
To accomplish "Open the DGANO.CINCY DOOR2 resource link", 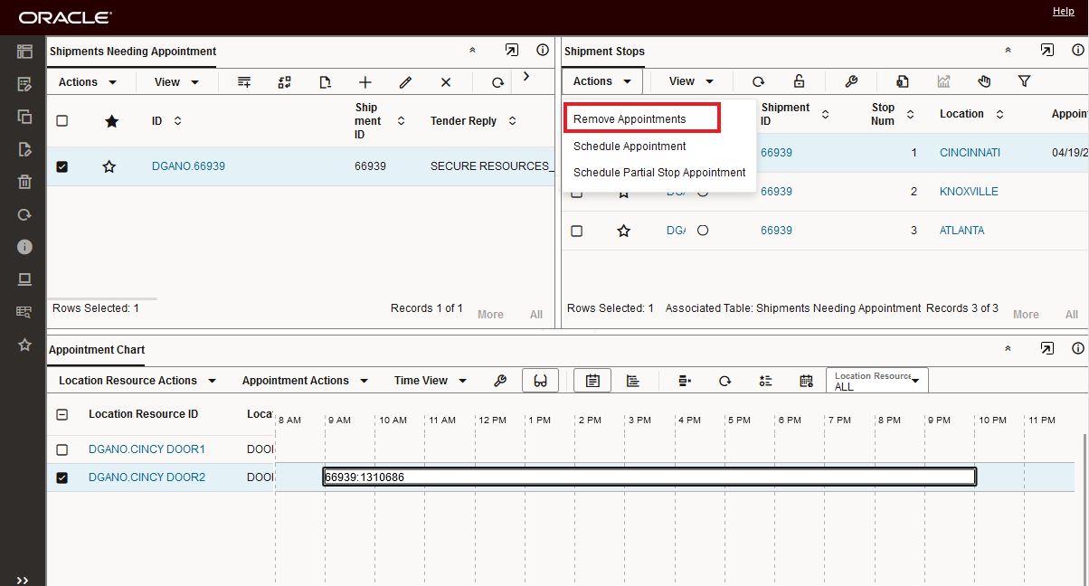I will (x=147, y=477).
